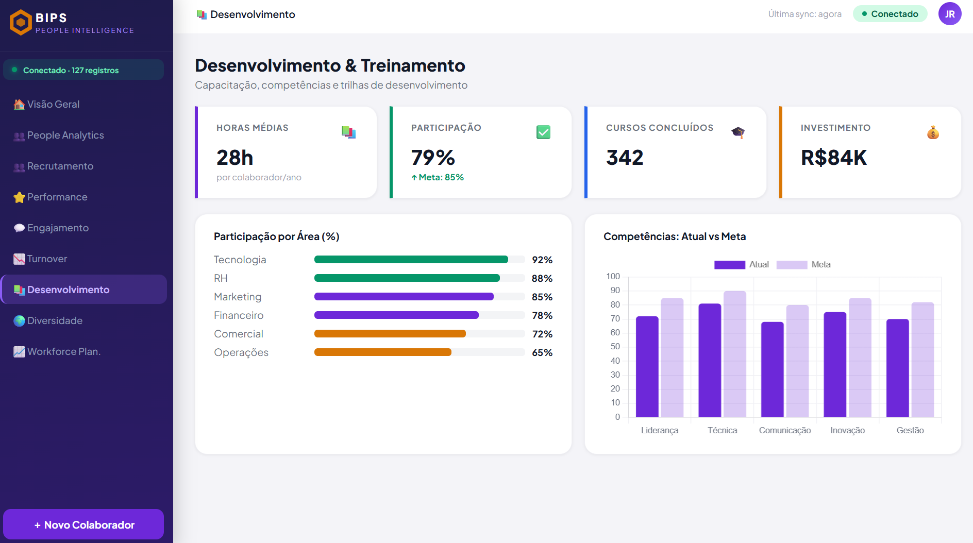Click the Conectado status badge in header

pos(890,14)
